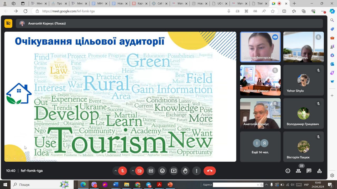Open Edge tab actions menu icon

(x=23, y=4)
